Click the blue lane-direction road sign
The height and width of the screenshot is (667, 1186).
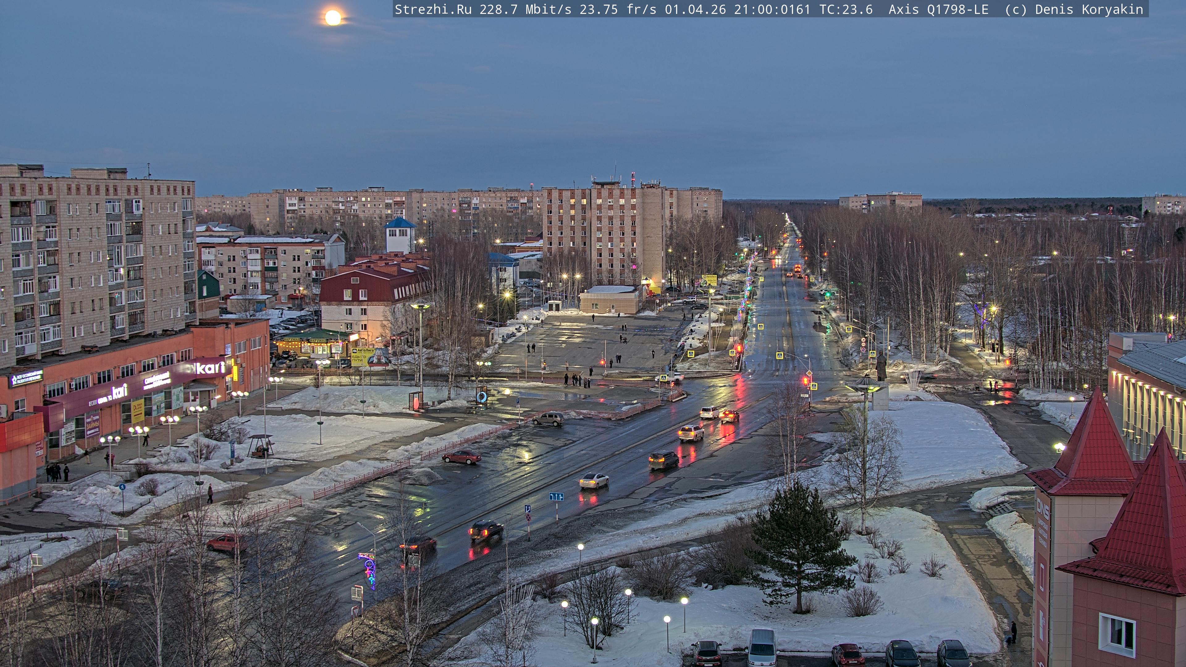click(x=556, y=496)
